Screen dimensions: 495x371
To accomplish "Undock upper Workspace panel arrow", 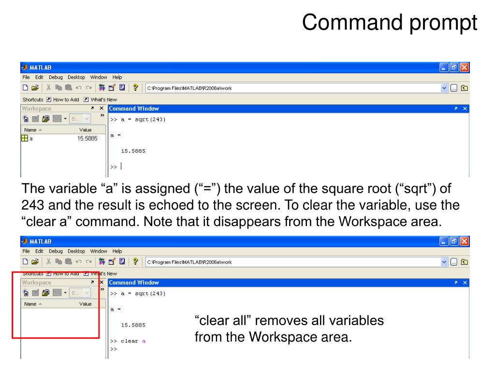I will 92,108.
